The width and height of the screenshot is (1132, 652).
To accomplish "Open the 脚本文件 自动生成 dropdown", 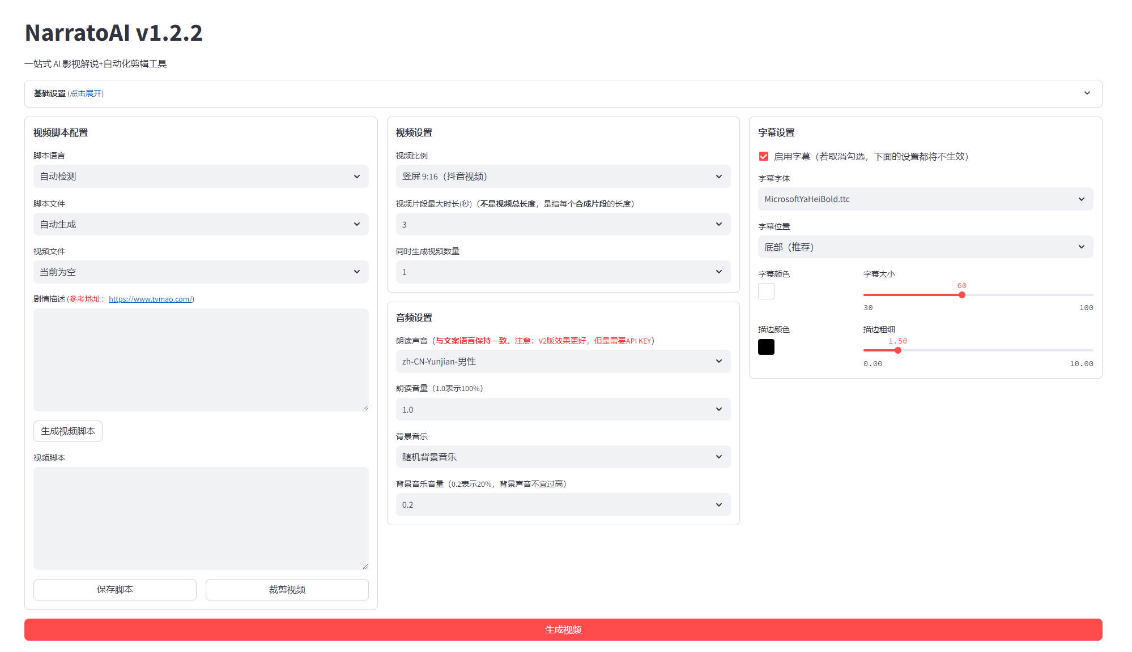I will coord(201,225).
